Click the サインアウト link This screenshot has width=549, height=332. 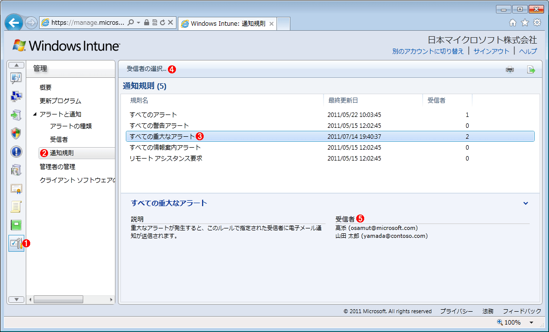pos(491,51)
